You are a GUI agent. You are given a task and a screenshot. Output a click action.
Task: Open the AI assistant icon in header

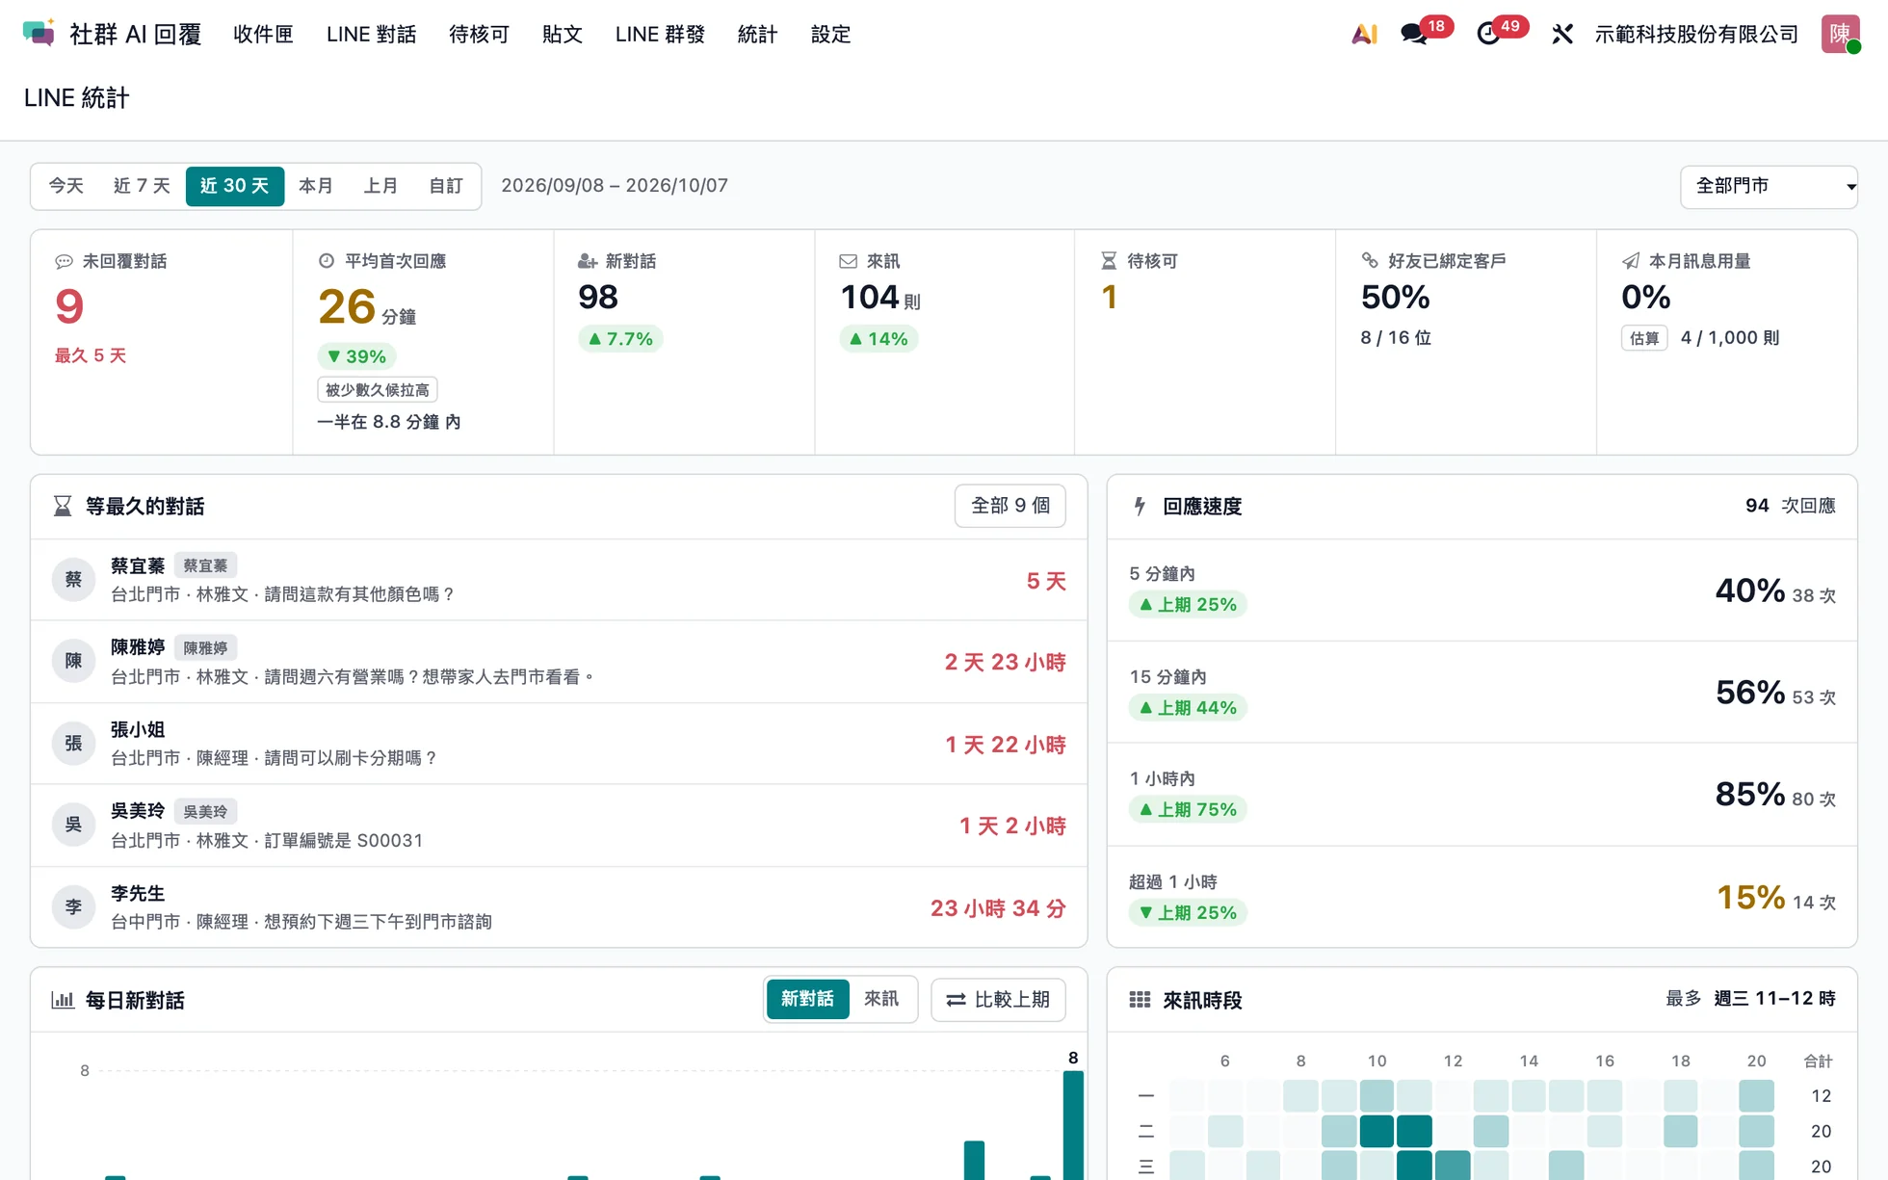click(x=1364, y=34)
